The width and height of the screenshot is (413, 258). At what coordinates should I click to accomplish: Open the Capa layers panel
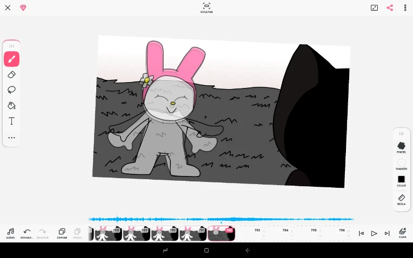[x=403, y=233]
